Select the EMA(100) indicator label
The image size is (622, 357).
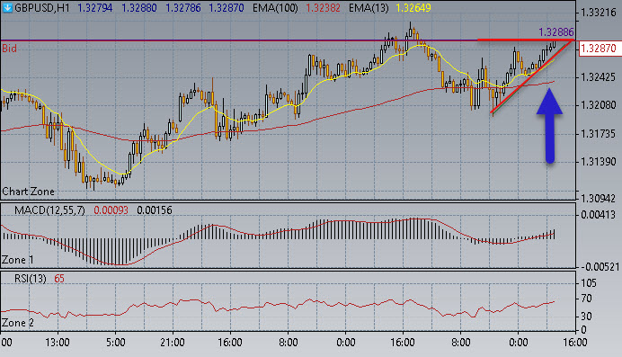point(275,8)
